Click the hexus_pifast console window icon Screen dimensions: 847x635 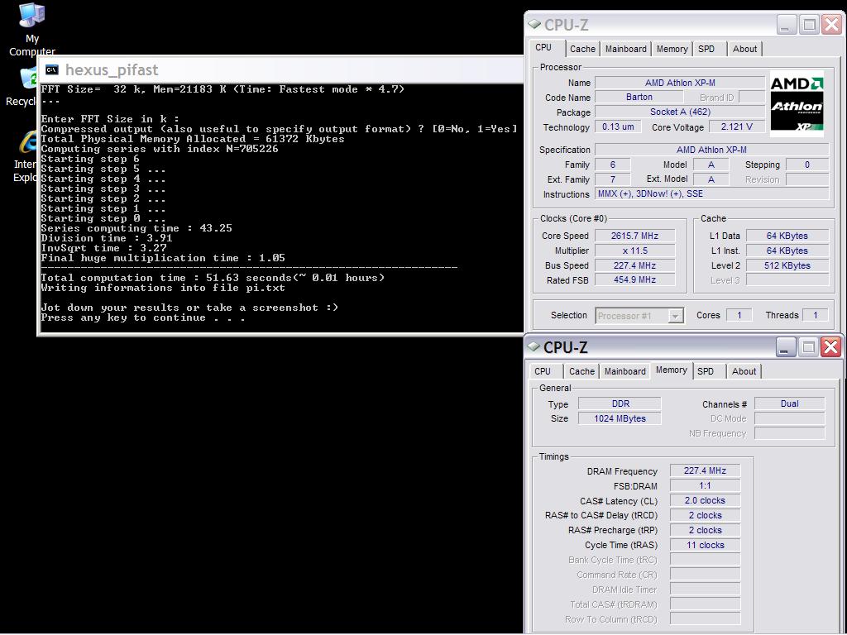52,69
